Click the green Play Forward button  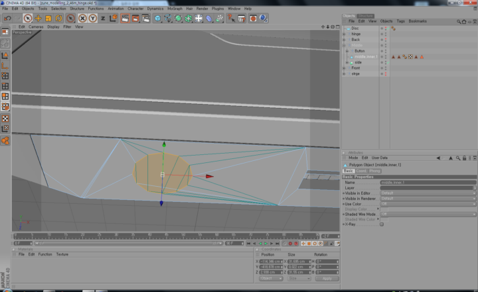point(266,244)
